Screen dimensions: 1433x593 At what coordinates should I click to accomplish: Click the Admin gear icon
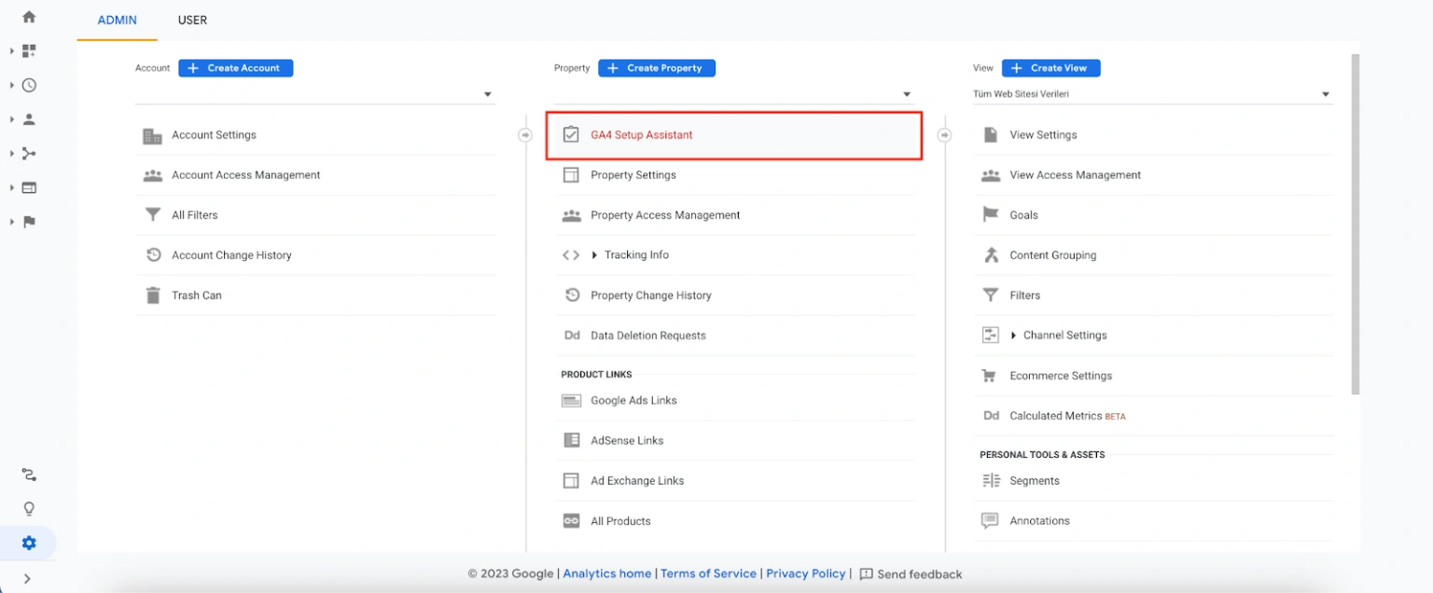point(28,543)
